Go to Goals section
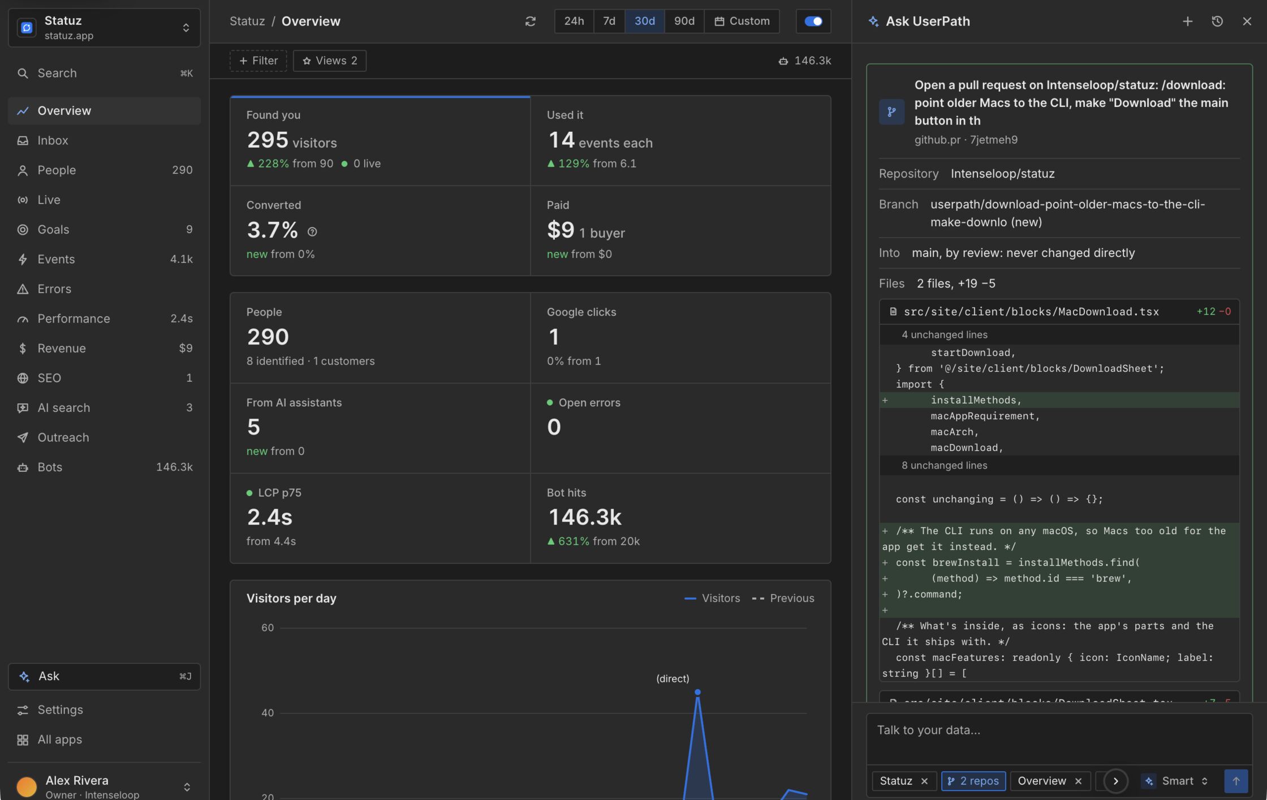1267x800 pixels. pos(104,230)
